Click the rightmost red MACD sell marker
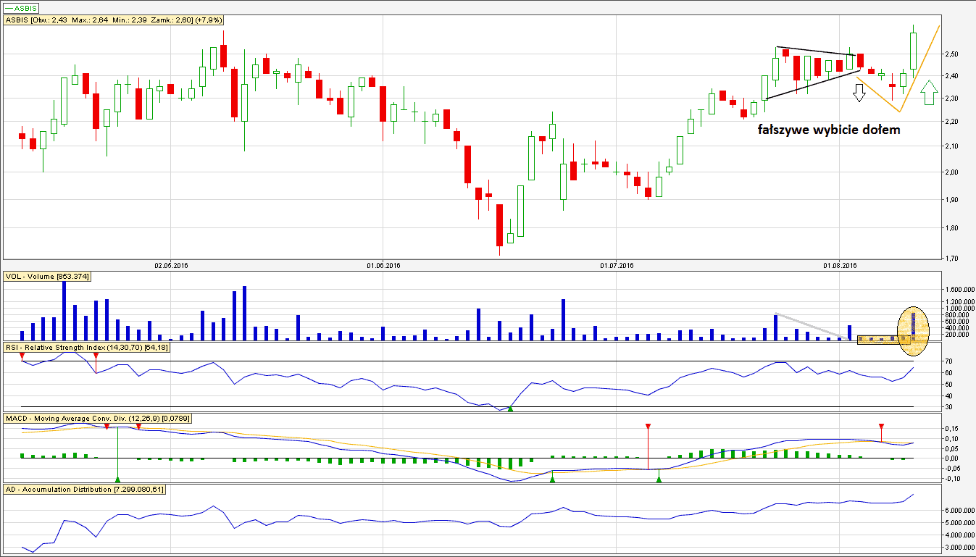Viewport: 976px width, 557px height. (x=881, y=427)
